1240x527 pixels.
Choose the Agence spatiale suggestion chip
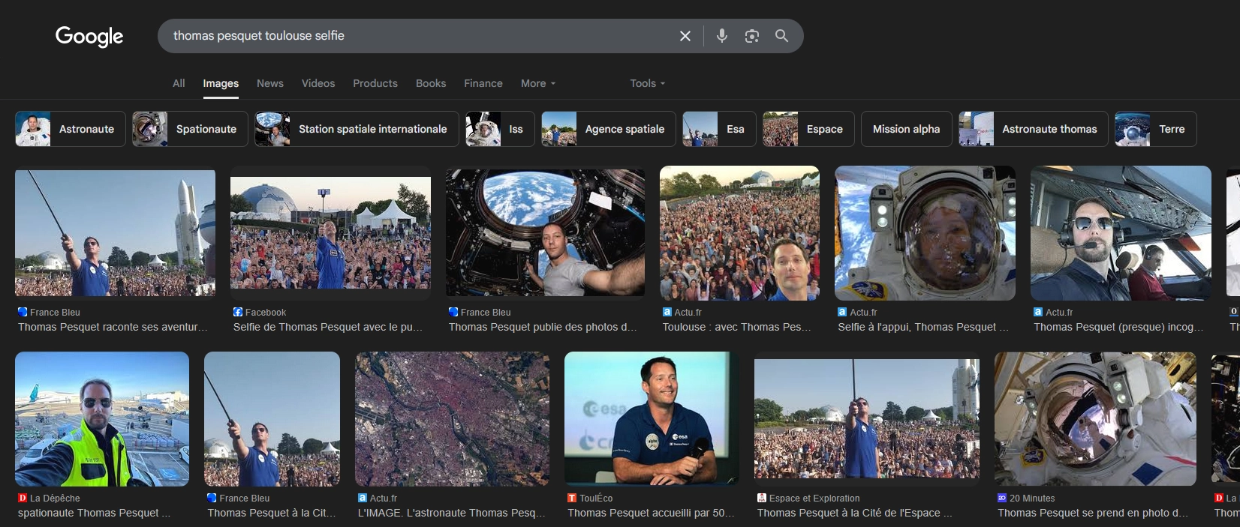click(x=608, y=129)
